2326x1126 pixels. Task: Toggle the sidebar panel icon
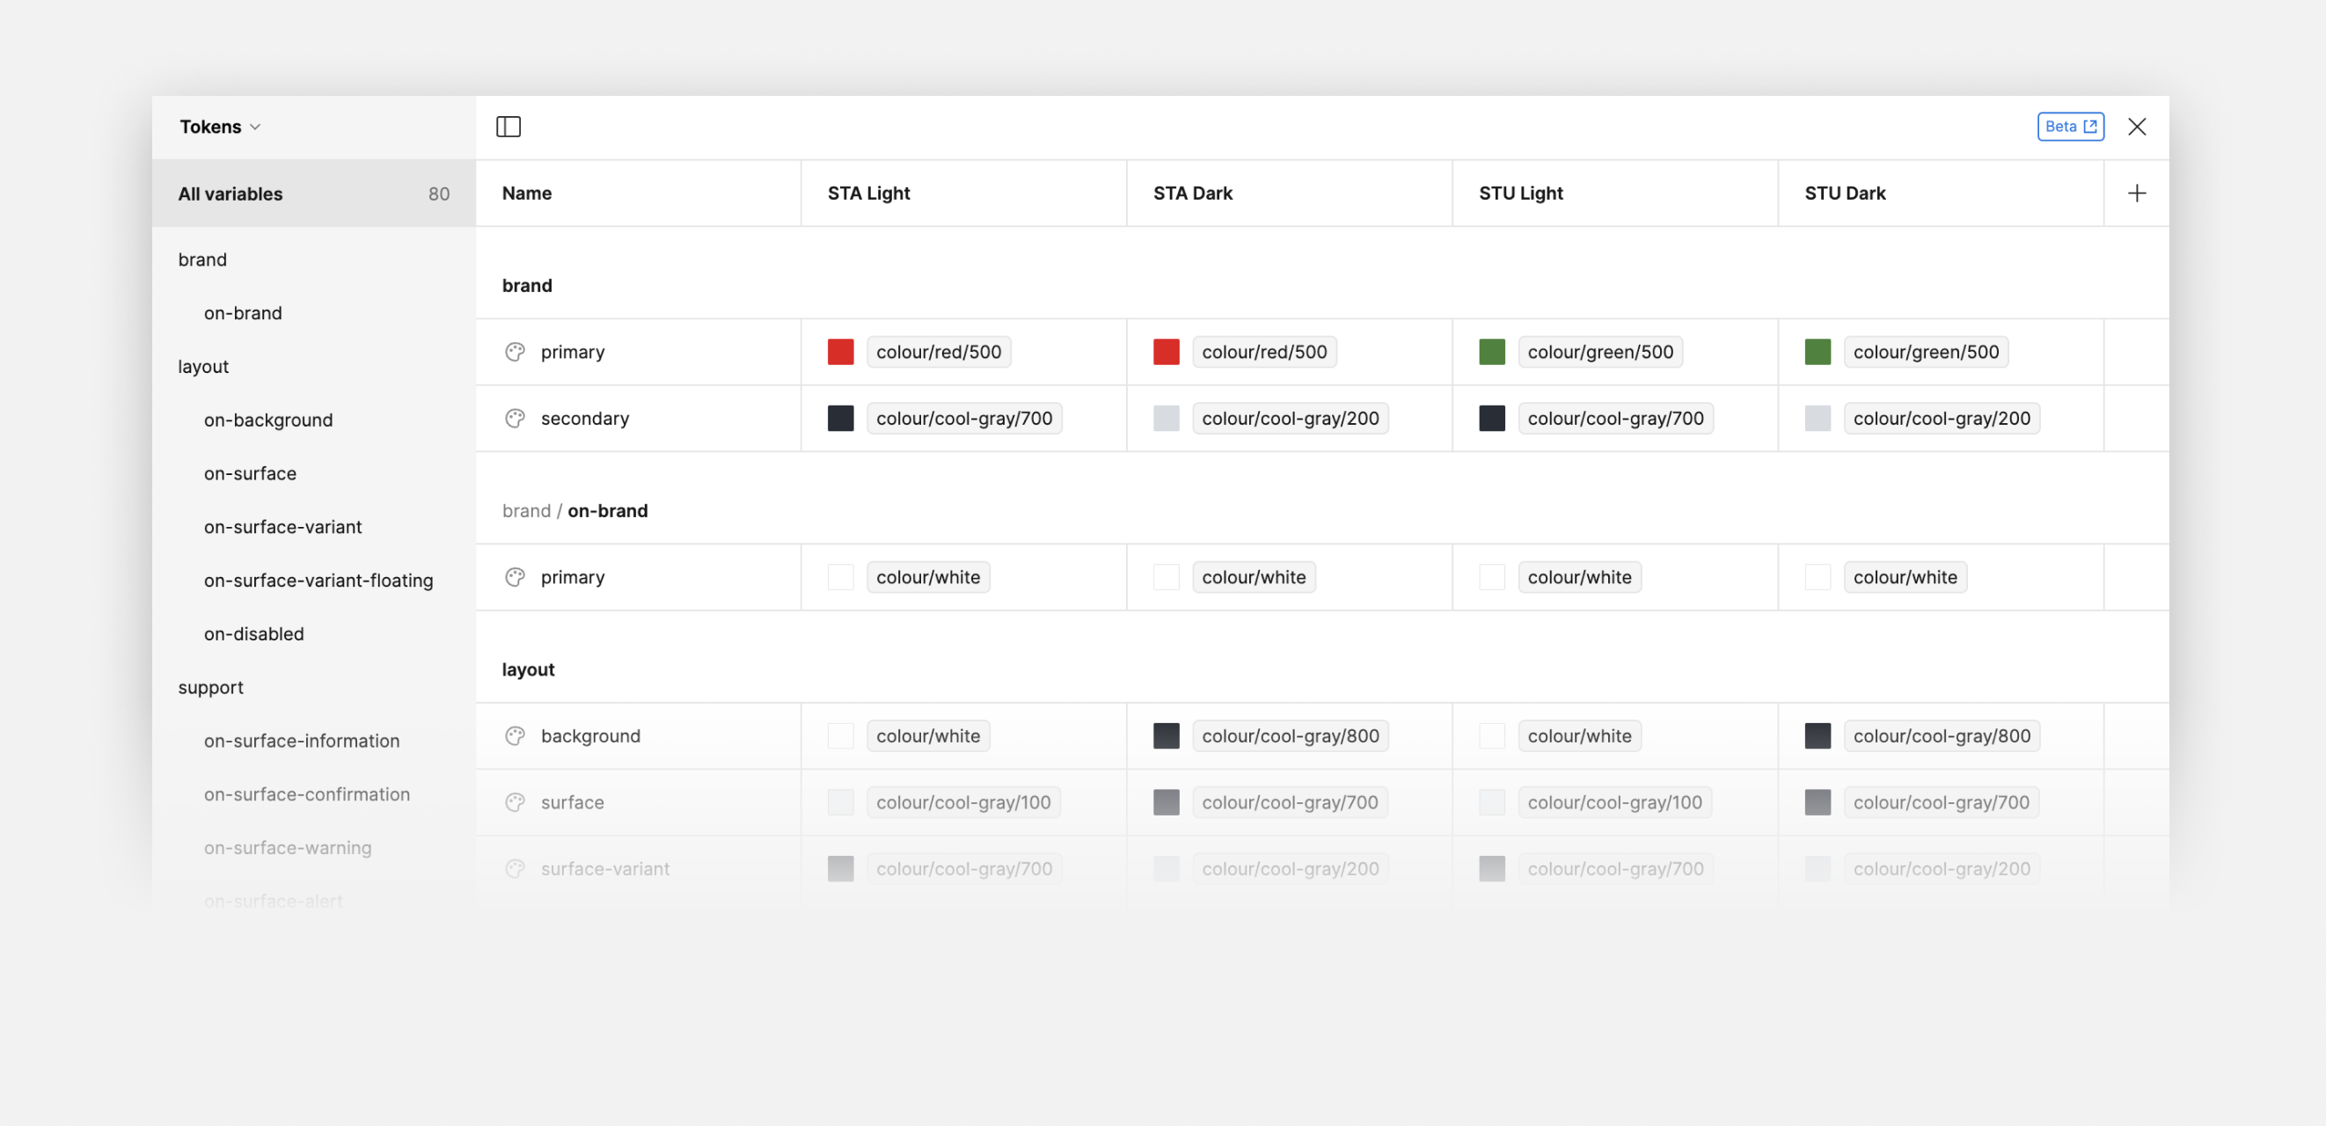tap(508, 127)
